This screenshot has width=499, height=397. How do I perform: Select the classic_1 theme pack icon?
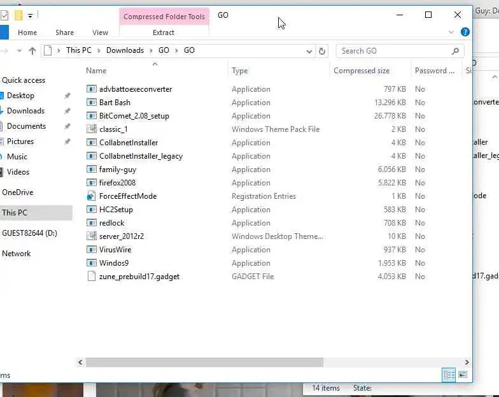coord(92,129)
